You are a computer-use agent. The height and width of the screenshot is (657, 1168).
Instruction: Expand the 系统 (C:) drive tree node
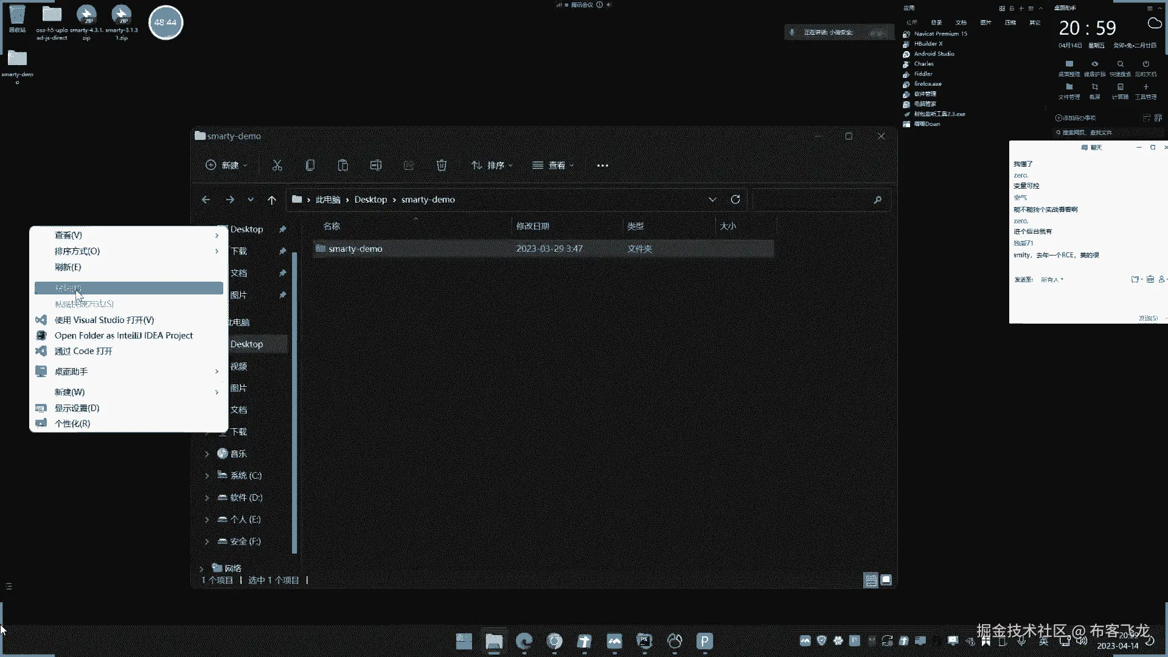(x=207, y=476)
